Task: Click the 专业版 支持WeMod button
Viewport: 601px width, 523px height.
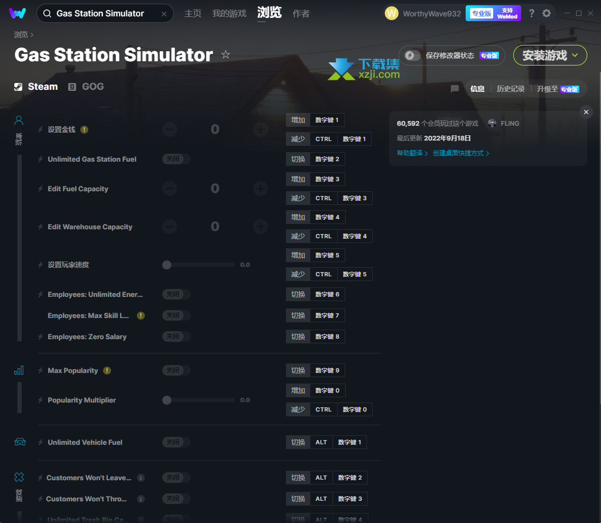Action: 493,13
